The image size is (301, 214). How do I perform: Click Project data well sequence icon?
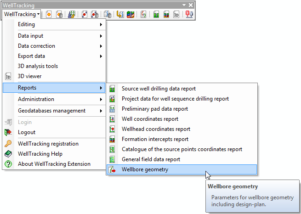click(x=112, y=99)
